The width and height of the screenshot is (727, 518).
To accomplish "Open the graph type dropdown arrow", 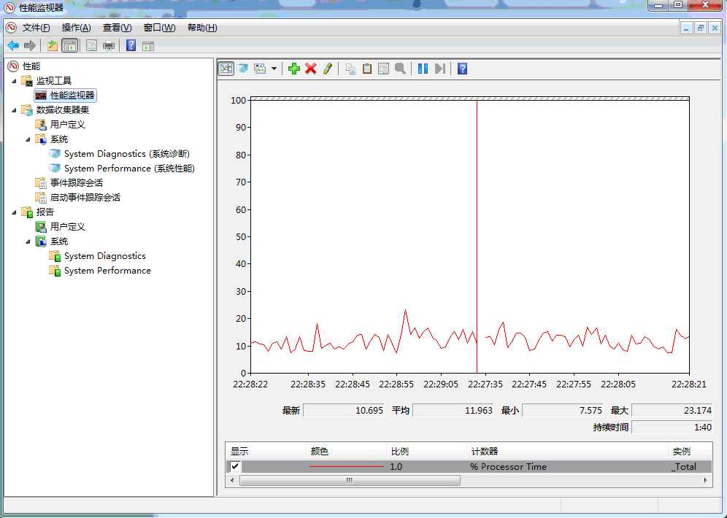I will (x=274, y=69).
